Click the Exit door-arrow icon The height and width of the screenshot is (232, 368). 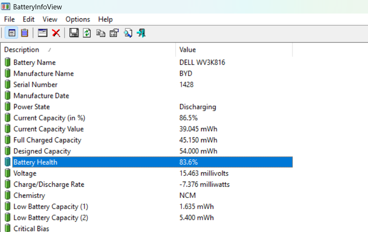(141, 33)
